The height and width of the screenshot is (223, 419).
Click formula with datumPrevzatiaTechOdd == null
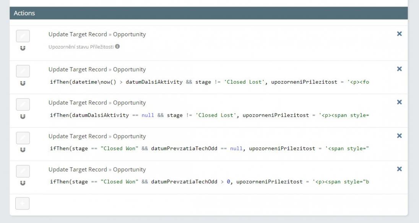(x=209, y=148)
